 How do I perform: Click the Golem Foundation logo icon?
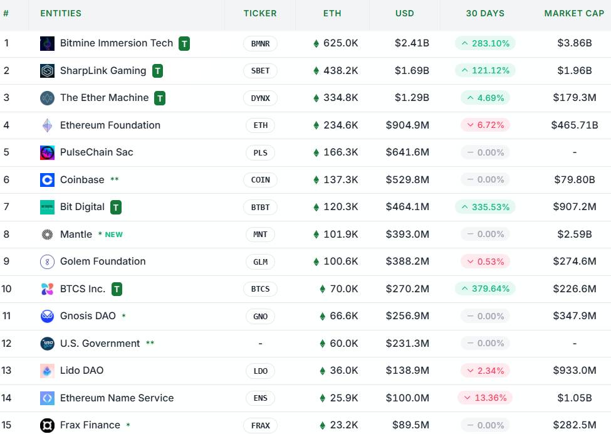pyautogui.click(x=47, y=262)
